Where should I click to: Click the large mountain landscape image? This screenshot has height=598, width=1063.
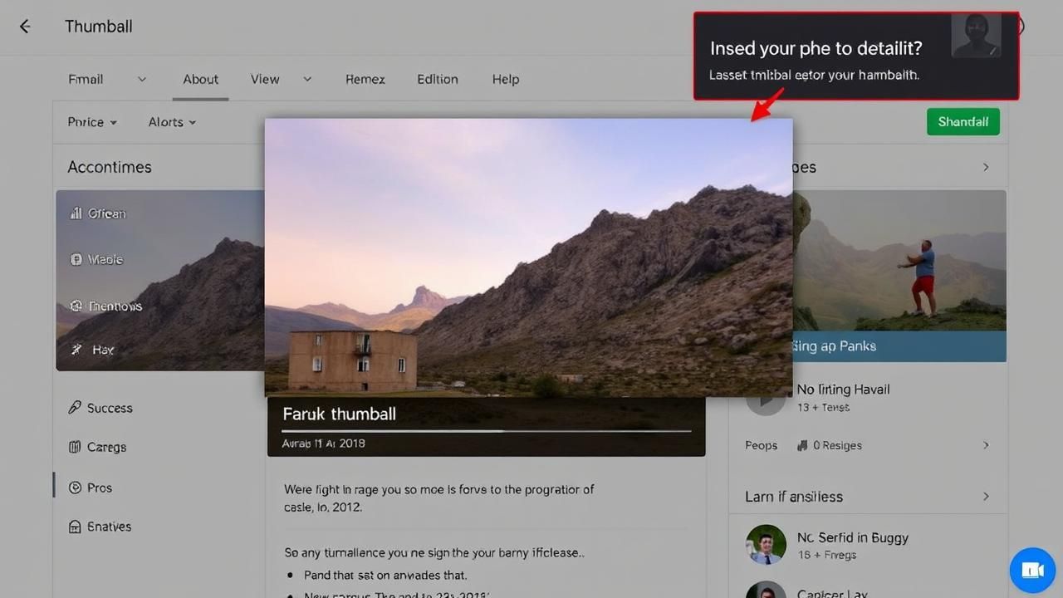528,257
